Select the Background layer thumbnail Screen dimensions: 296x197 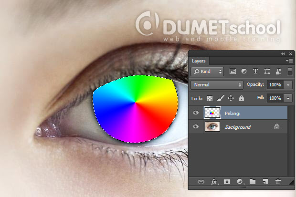[212, 126]
